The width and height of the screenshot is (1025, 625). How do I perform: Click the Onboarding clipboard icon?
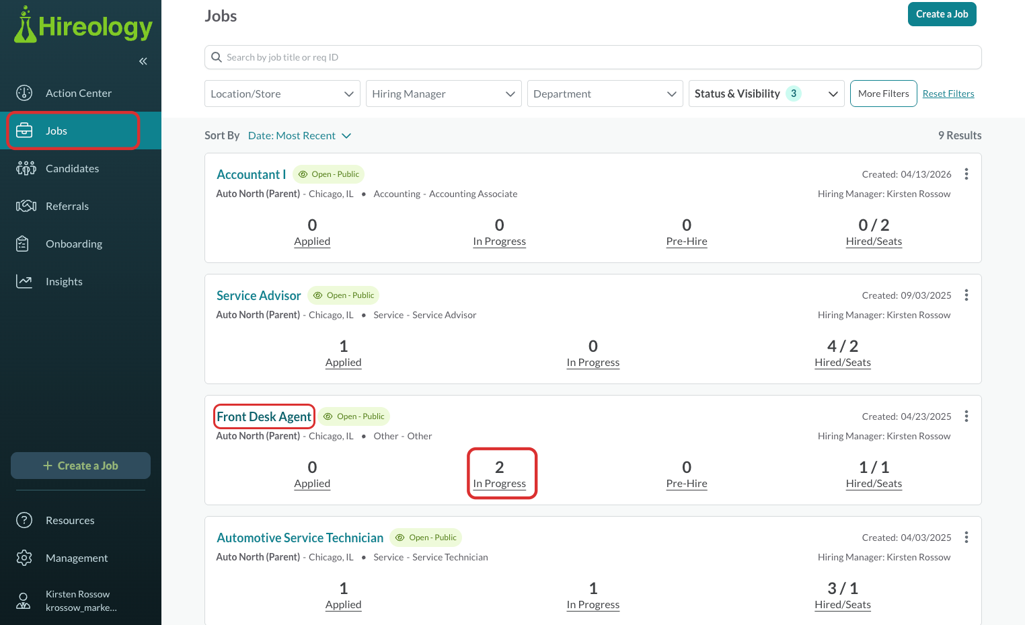pyautogui.click(x=23, y=244)
